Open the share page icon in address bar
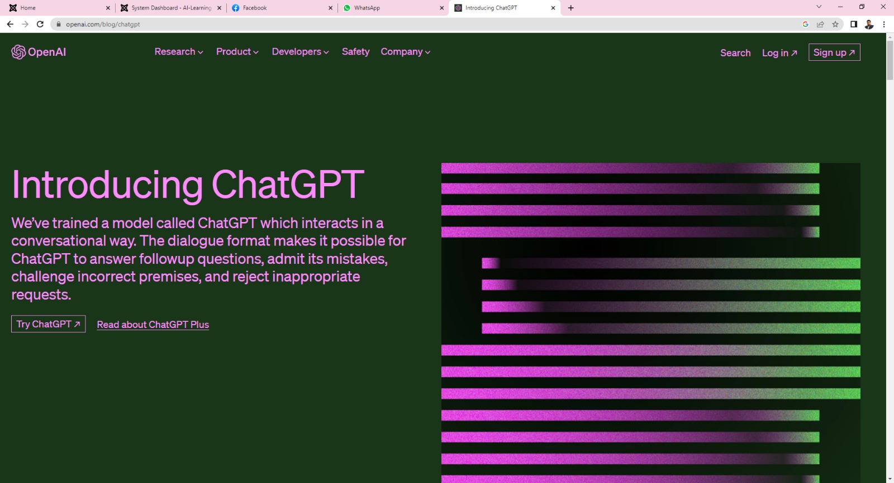Image resolution: width=894 pixels, height=483 pixels. [820, 24]
